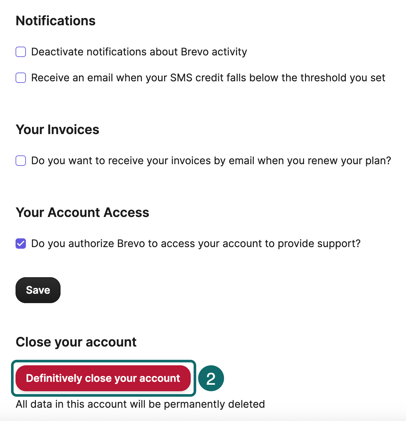Check the SMS credit threshold email option
This screenshot has width=406, height=421.
pos(20,78)
